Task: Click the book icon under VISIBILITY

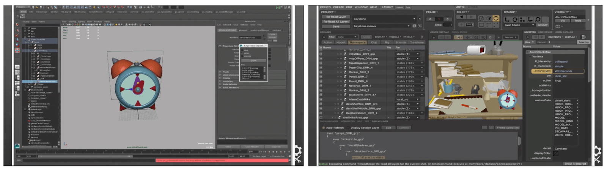Action: coord(558,26)
